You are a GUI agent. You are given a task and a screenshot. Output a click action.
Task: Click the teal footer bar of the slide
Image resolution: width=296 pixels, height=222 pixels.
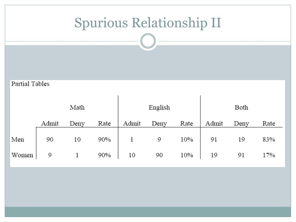click(x=148, y=212)
